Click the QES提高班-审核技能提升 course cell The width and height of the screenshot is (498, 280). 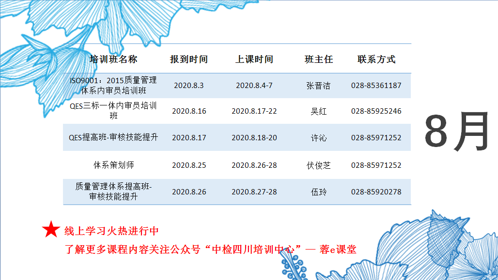coord(113,137)
